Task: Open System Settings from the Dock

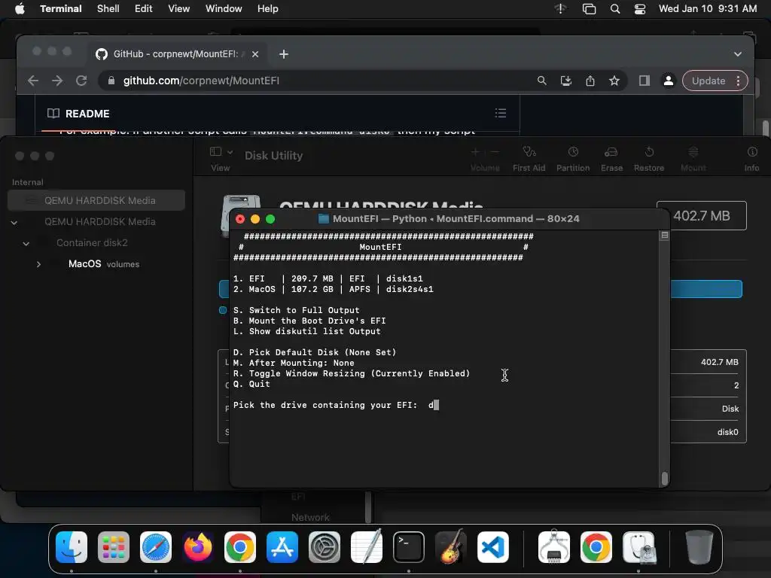Action: 325,547
